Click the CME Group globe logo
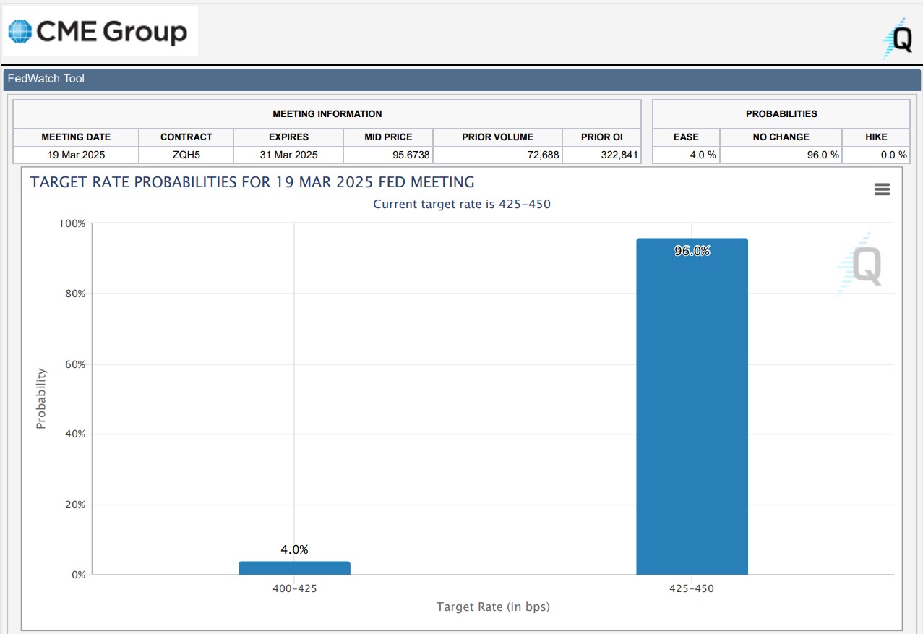The width and height of the screenshot is (923, 634). coord(20,33)
